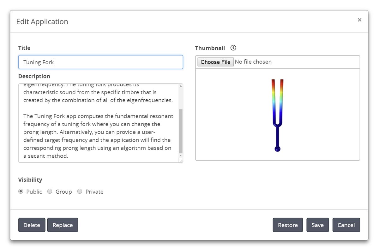Click the Thumbnail info icon
Viewport: 379px width, 252px height.
tap(233, 48)
